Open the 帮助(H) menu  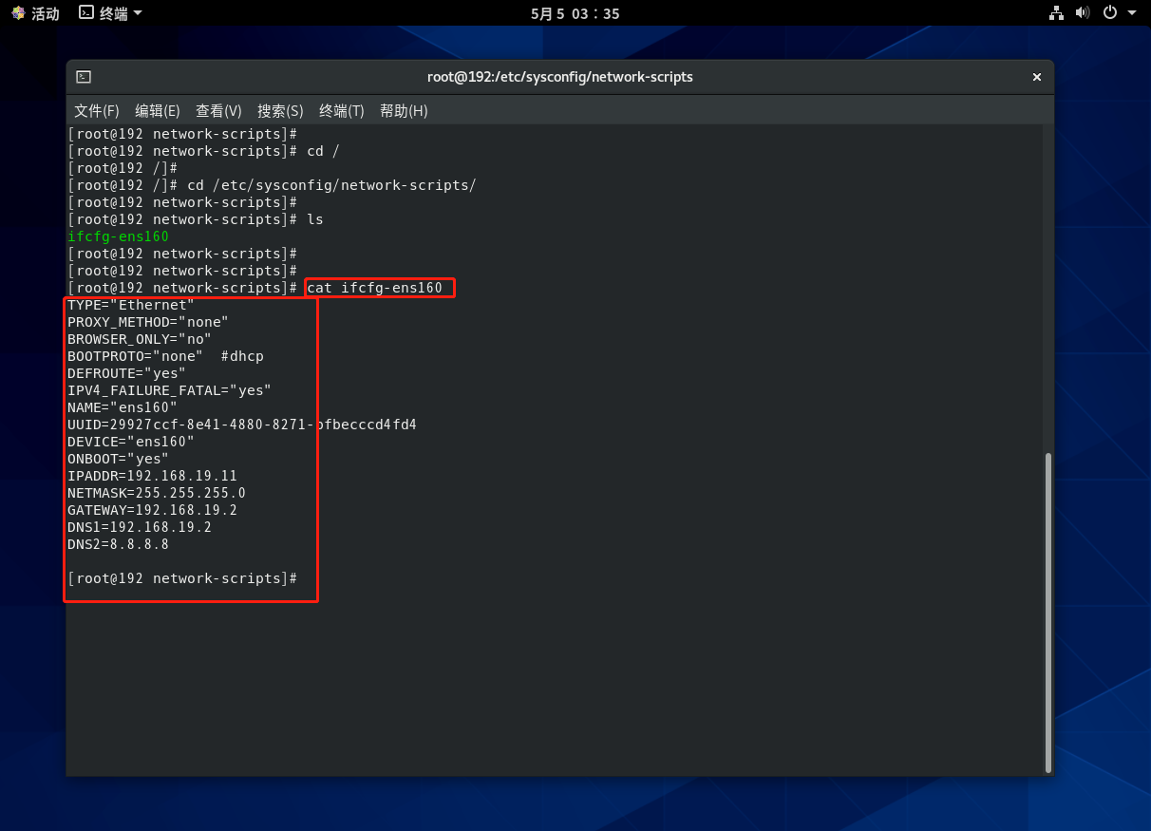point(404,111)
